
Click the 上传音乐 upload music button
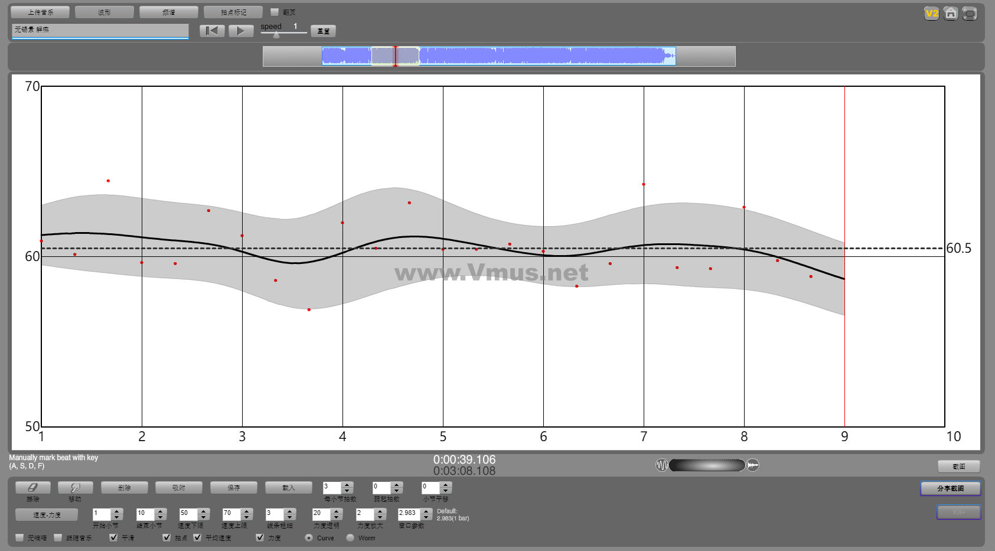pyautogui.click(x=40, y=12)
